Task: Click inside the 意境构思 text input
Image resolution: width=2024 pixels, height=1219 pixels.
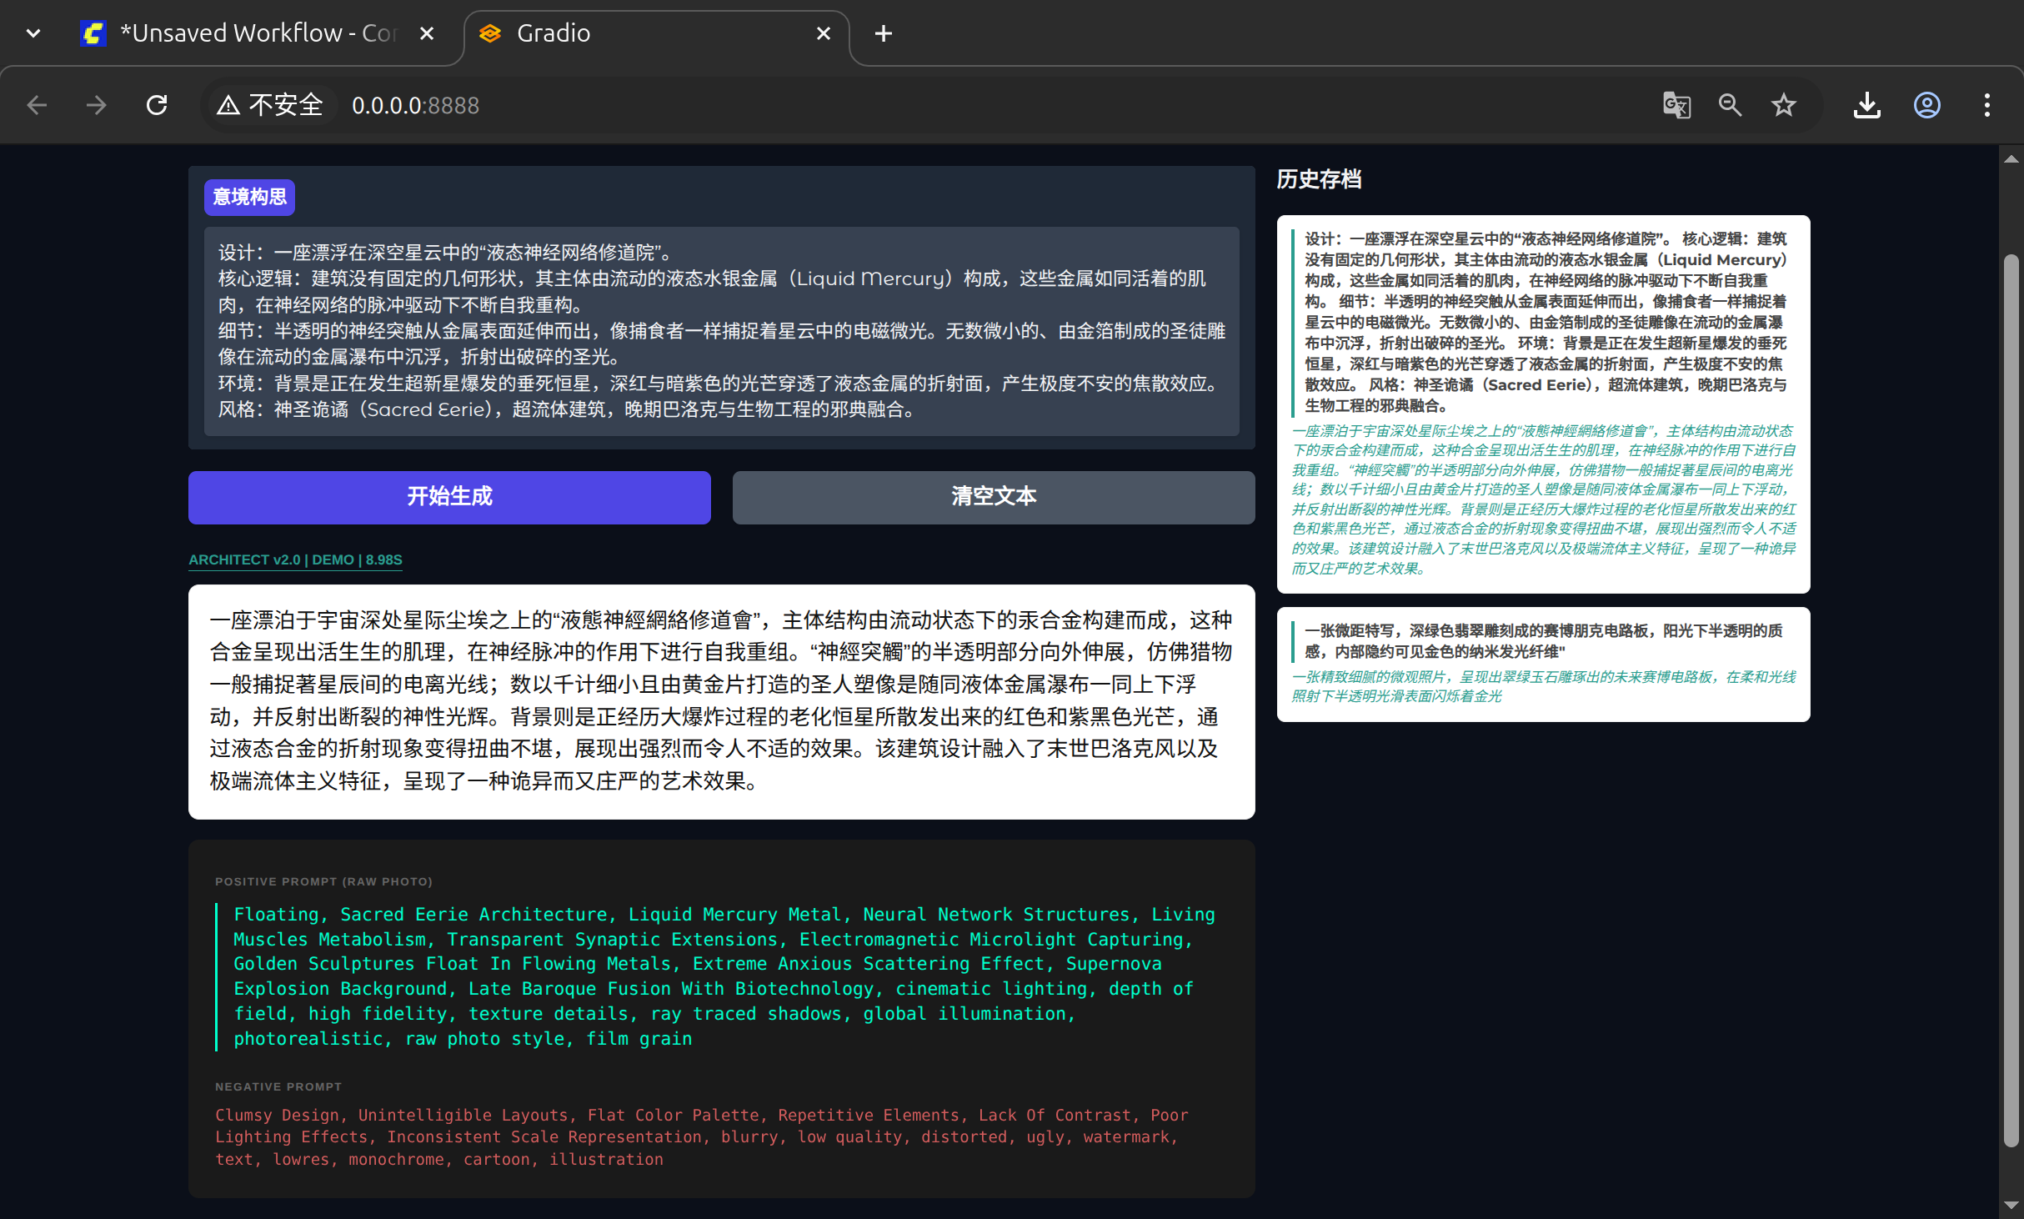Action: (720, 330)
